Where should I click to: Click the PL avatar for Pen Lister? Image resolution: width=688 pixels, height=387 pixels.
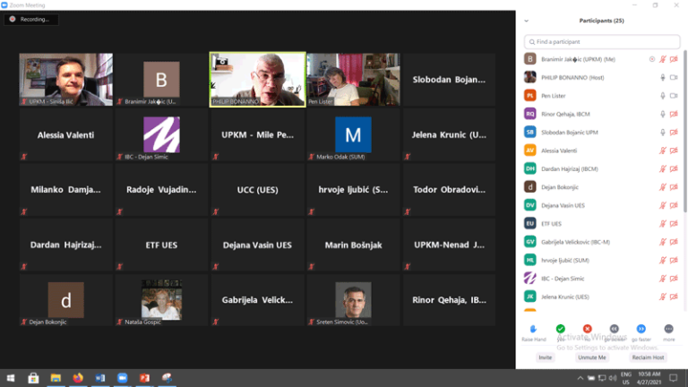click(x=530, y=96)
